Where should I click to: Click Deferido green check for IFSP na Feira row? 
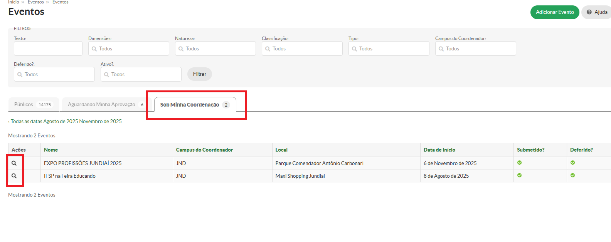point(572,175)
